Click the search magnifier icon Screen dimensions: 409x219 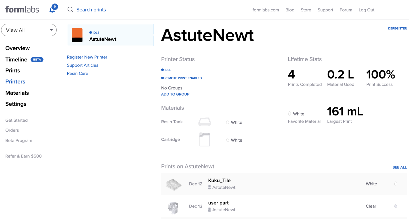click(70, 10)
